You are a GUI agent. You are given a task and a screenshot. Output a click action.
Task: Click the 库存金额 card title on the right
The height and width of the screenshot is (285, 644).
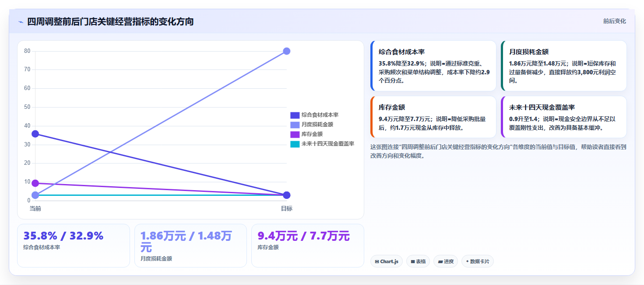pyautogui.click(x=392, y=108)
